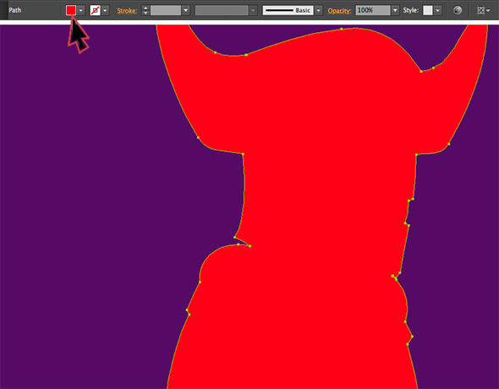The width and height of the screenshot is (499, 389).
Task: Click the graphic Style swatch
Action: click(428, 10)
